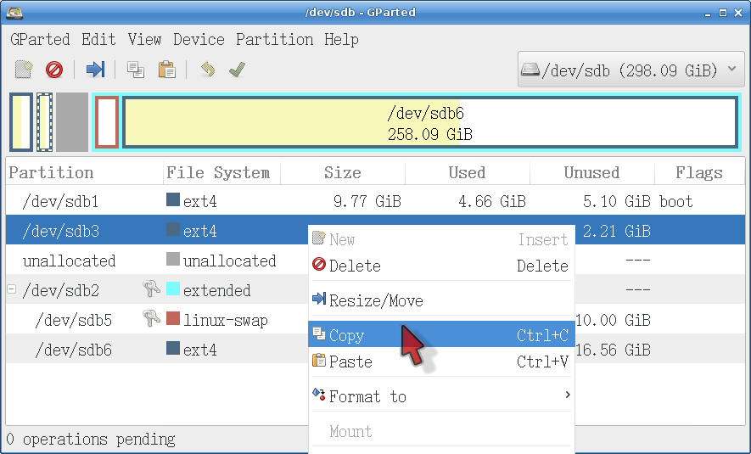The height and width of the screenshot is (454, 751).
Task: Click the key icon beside /dev/sdb5
Action: click(151, 320)
